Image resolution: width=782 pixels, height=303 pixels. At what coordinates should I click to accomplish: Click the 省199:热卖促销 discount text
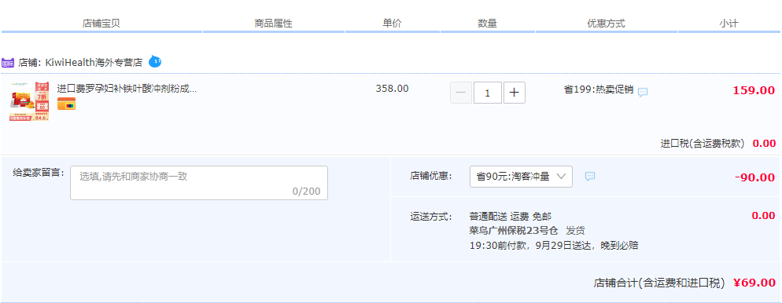[x=599, y=89]
